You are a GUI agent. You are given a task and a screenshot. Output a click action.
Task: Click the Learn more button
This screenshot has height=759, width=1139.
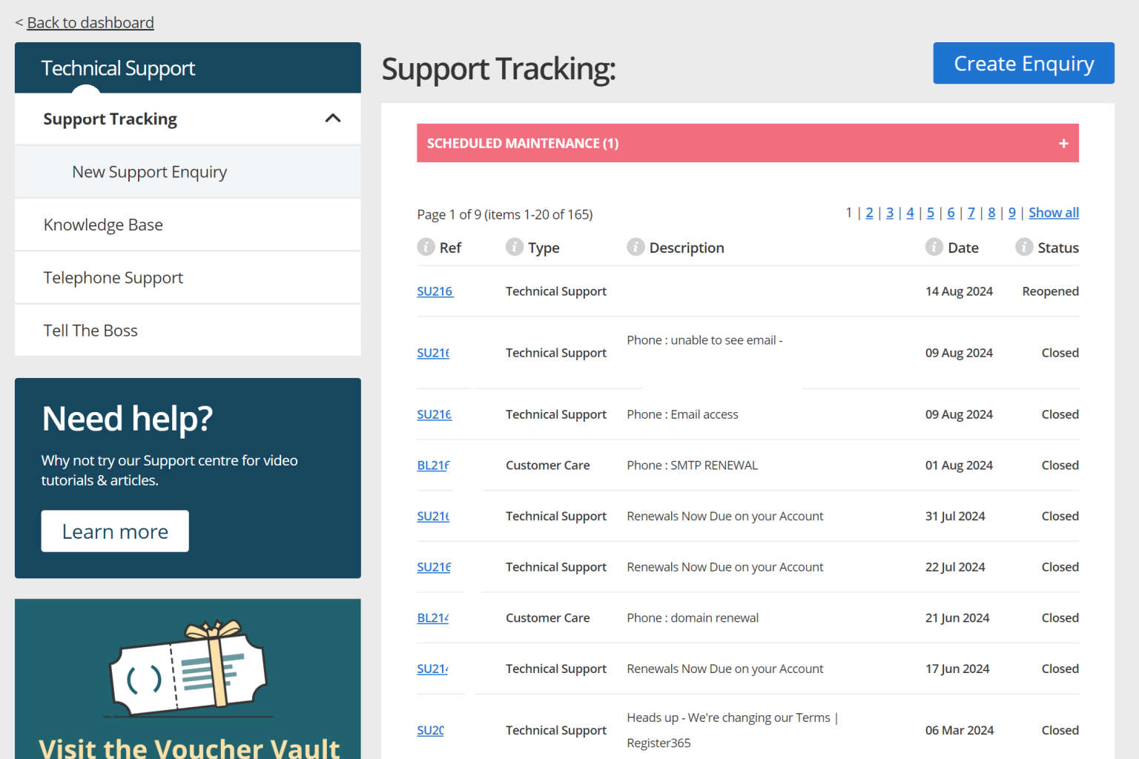tap(115, 531)
